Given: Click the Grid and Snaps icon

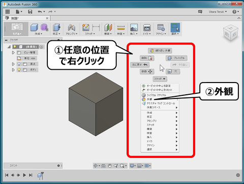Looking at the screenshot, I should tap(139, 166).
